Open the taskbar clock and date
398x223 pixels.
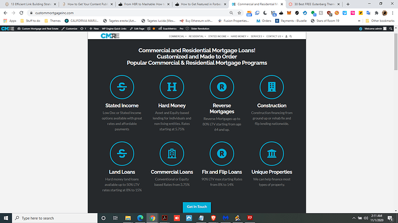377,218
